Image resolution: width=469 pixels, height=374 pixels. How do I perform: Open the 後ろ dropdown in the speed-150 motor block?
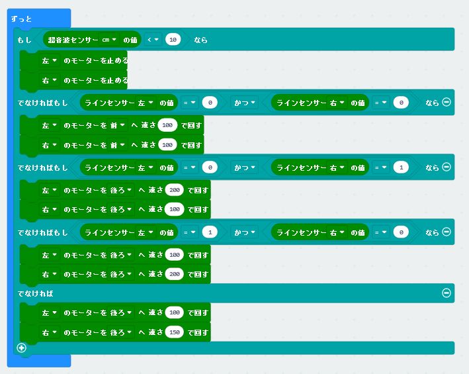121,332
